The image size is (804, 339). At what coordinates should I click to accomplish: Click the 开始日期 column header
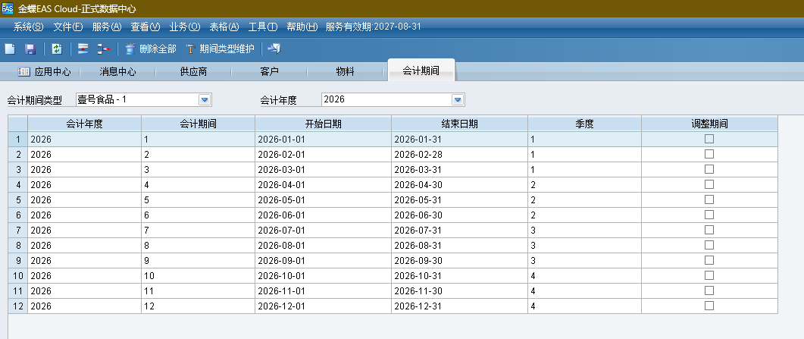[323, 123]
